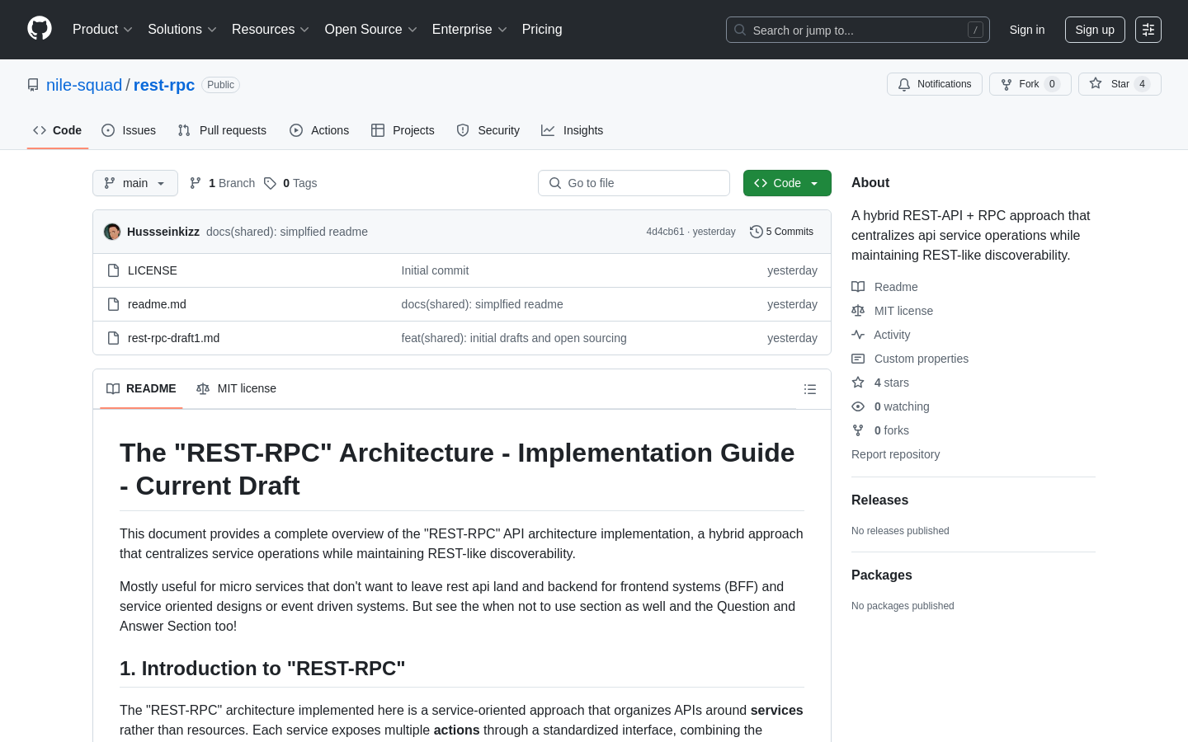Open the main branch selector dropdown
The image size is (1188, 742).
[135, 183]
